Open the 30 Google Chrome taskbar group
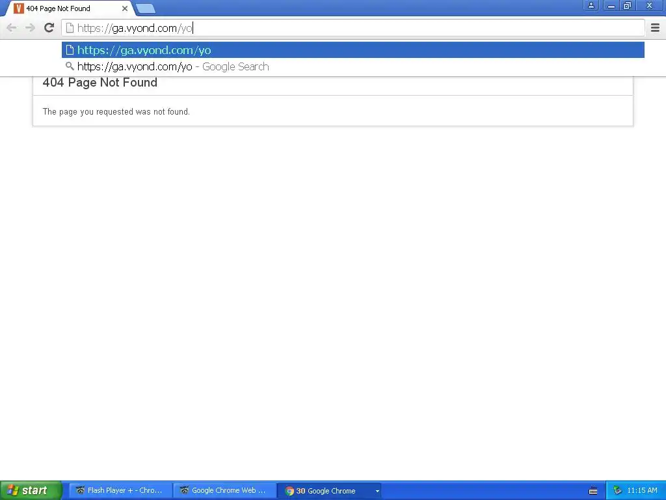The image size is (666, 500). pos(330,491)
